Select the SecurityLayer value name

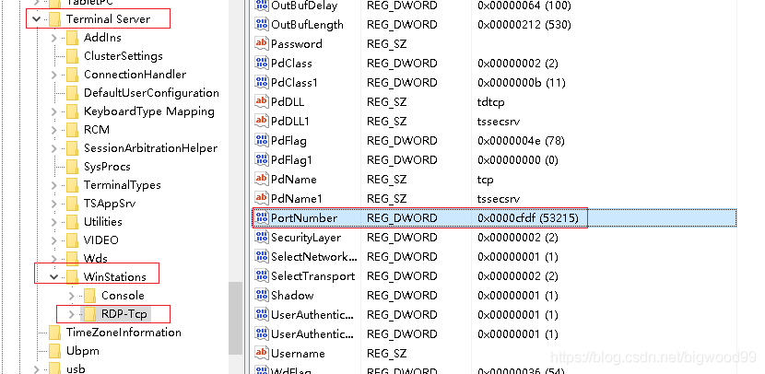(306, 238)
